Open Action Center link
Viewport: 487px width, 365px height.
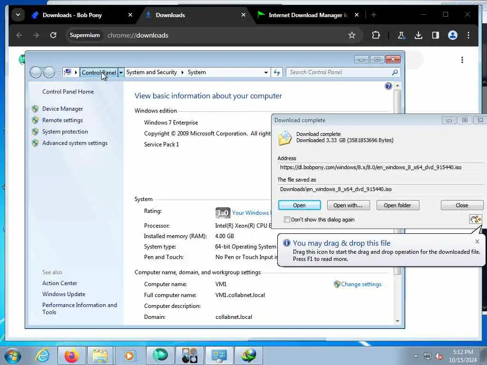click(59, 283)
